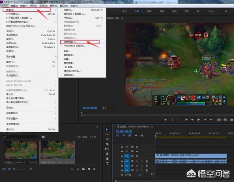Open Find in the project panel footer
This screenshot has width=234, height=182.
[x=78, y=169]
